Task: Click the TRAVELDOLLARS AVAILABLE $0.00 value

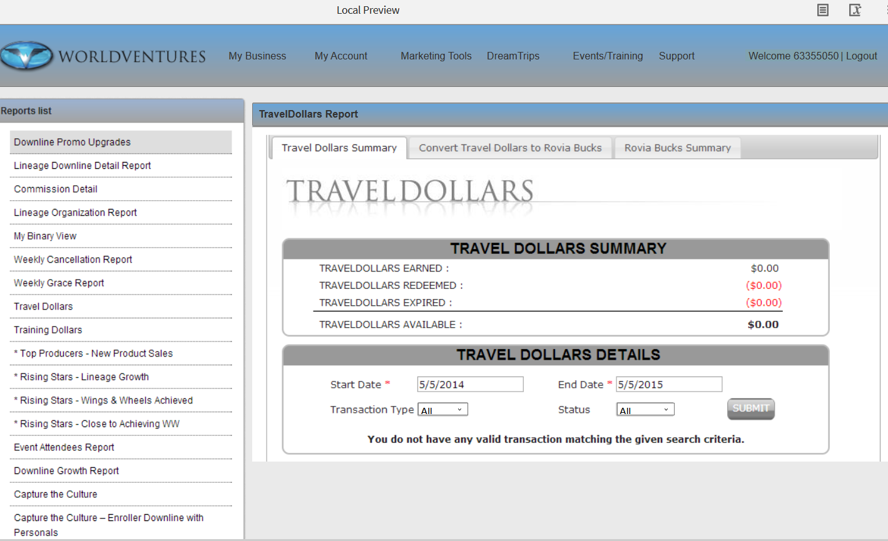Action: 763,325
